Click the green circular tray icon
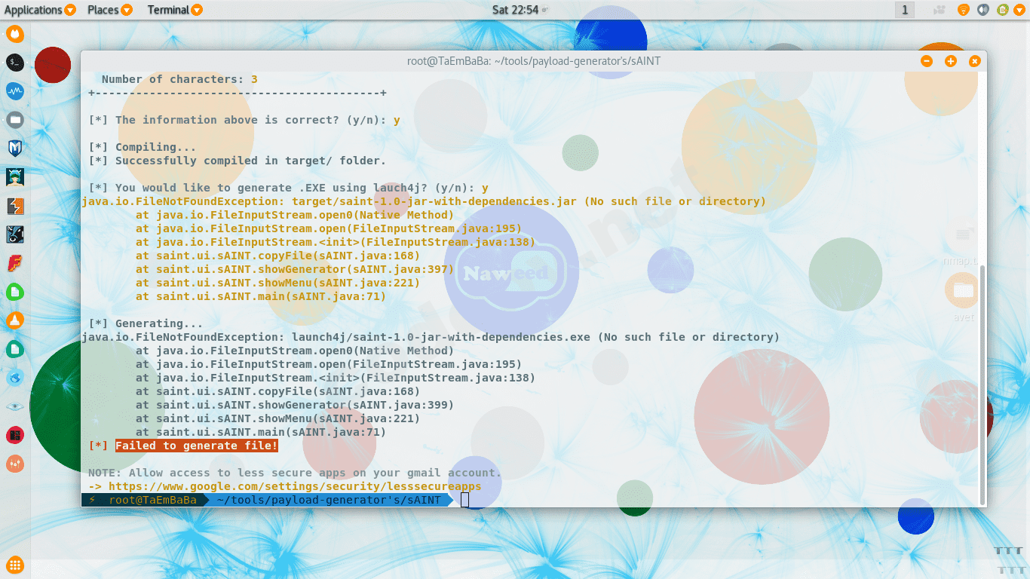This screenshot has height=579, width=1030. [1004, 10]
